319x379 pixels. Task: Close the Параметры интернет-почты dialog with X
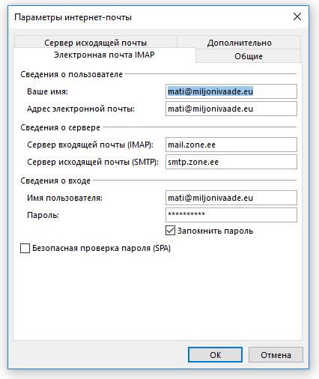click(x=297, y=17)
